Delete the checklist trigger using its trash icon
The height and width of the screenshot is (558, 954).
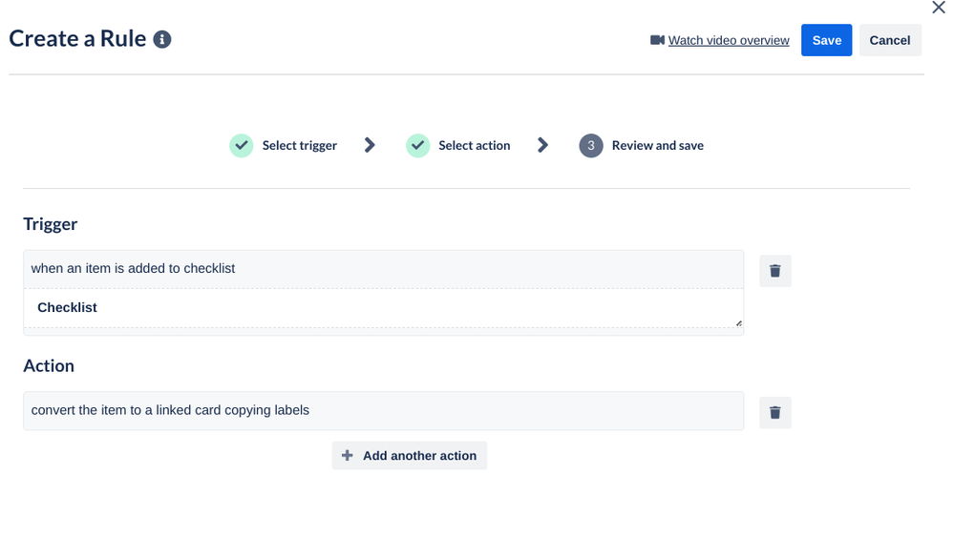(x=774, y=270)
